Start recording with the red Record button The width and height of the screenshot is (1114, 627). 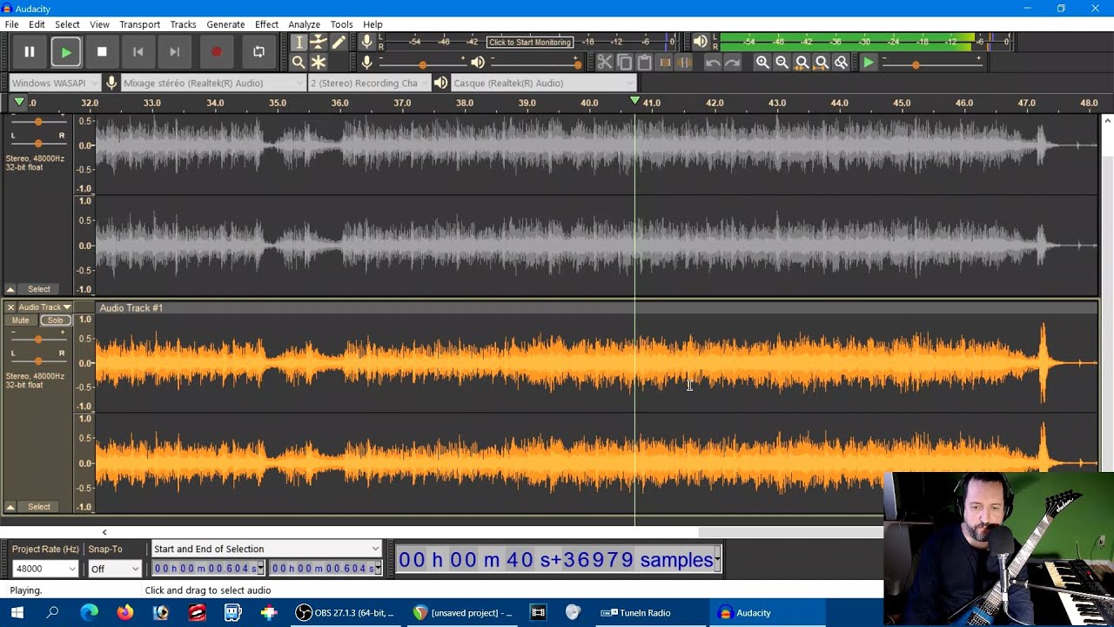217,52
